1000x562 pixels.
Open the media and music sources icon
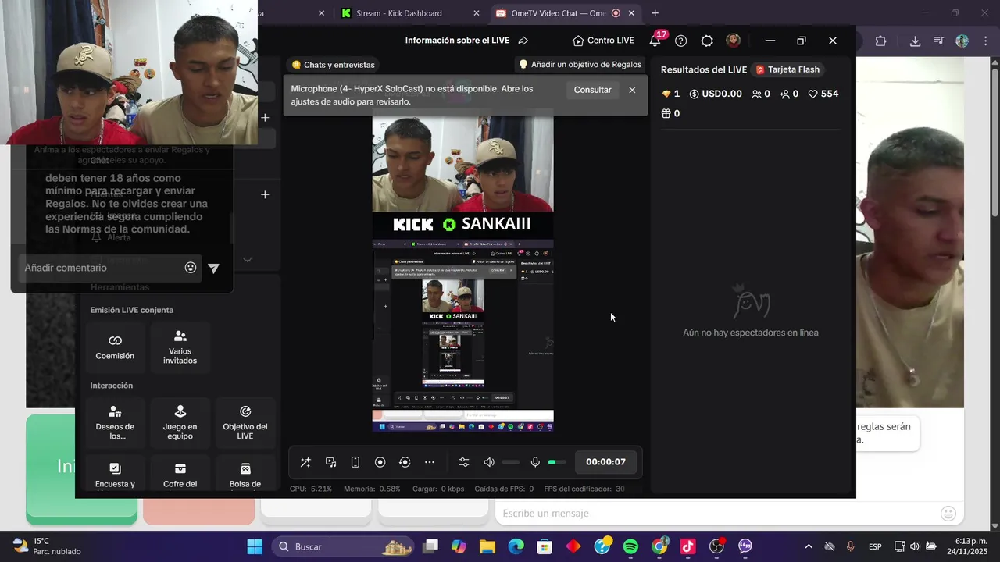330,462
